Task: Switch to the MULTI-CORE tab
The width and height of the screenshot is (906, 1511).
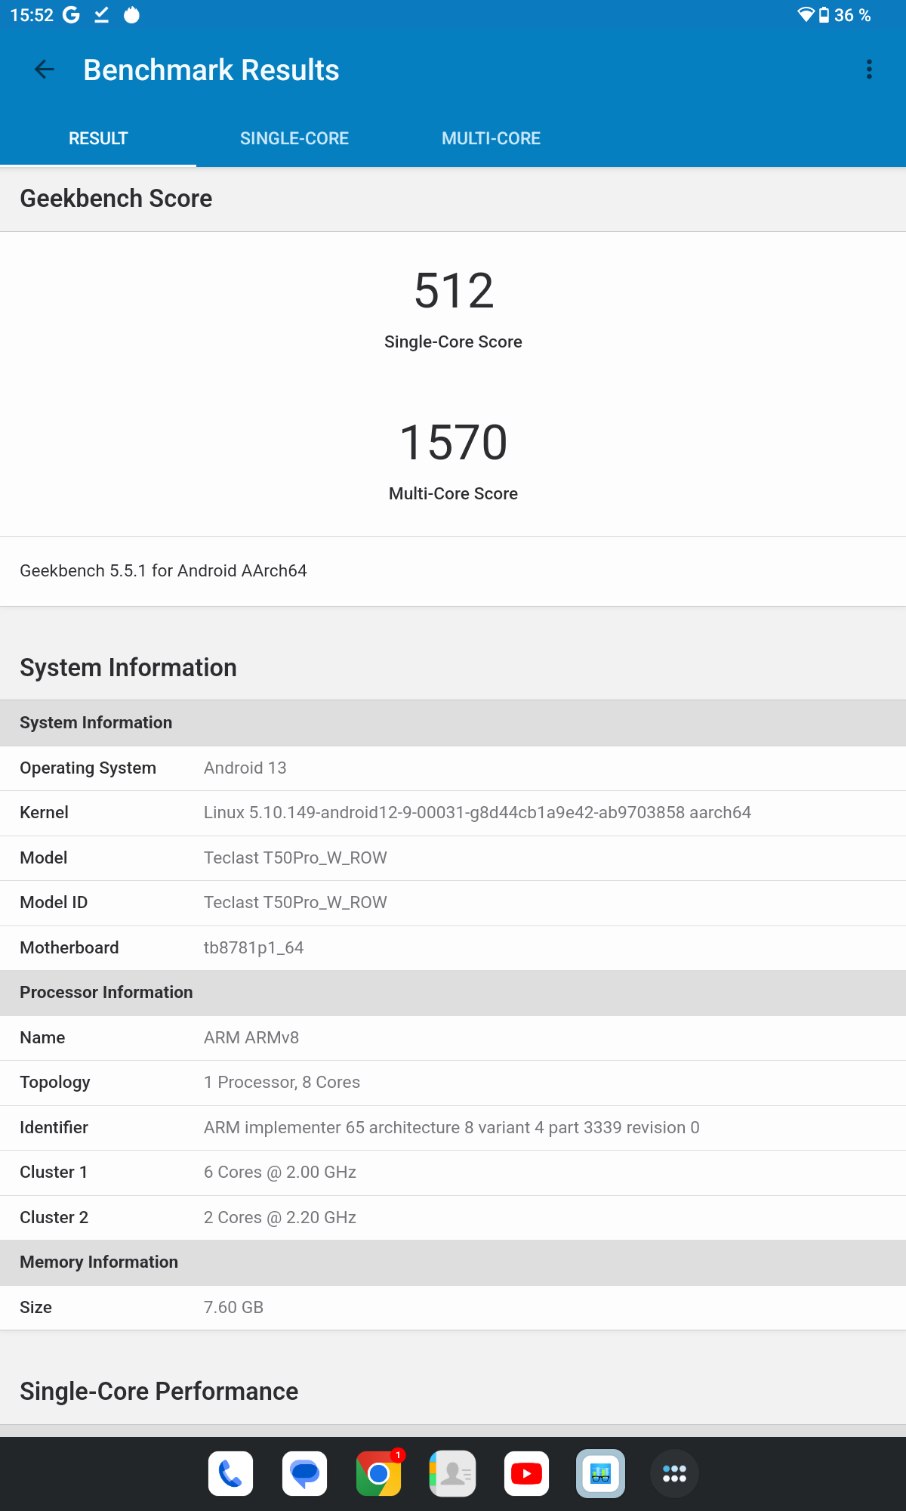Action: [491, 139]
